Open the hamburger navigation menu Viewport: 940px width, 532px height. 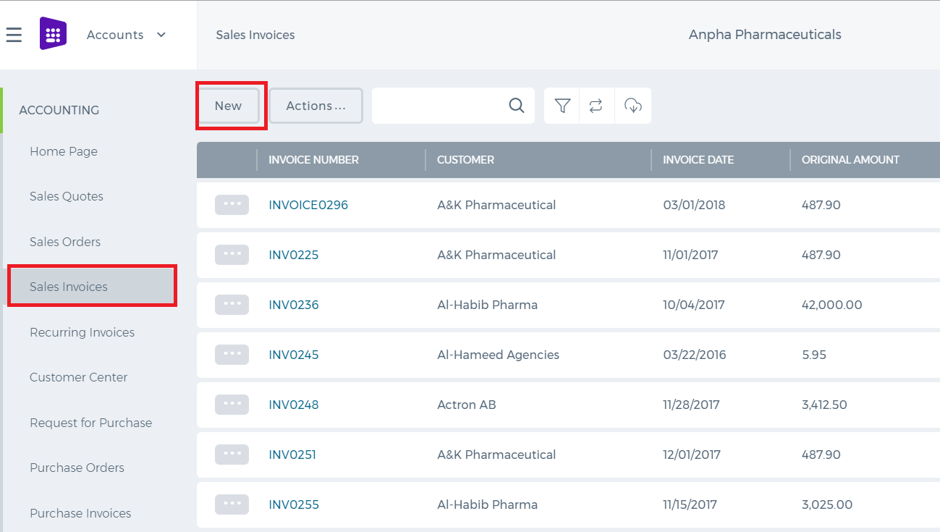14,35
